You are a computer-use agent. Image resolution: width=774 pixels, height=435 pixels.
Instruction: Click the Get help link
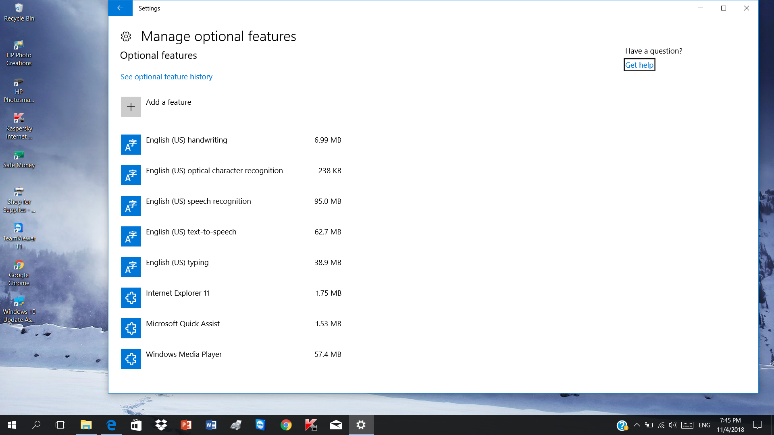pos(639,65)
